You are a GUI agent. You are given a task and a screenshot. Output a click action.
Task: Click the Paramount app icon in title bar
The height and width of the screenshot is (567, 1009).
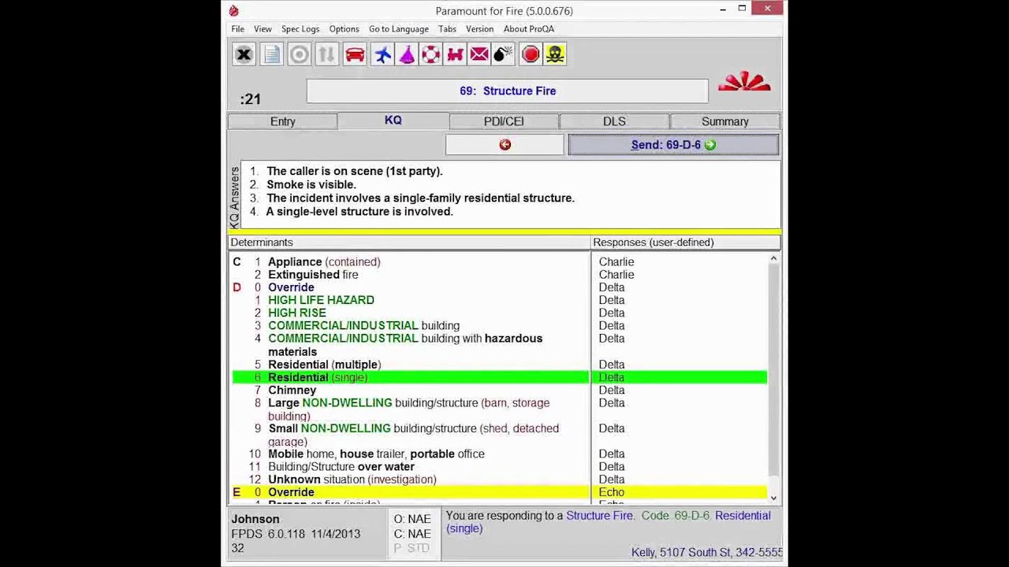[234, 11]
